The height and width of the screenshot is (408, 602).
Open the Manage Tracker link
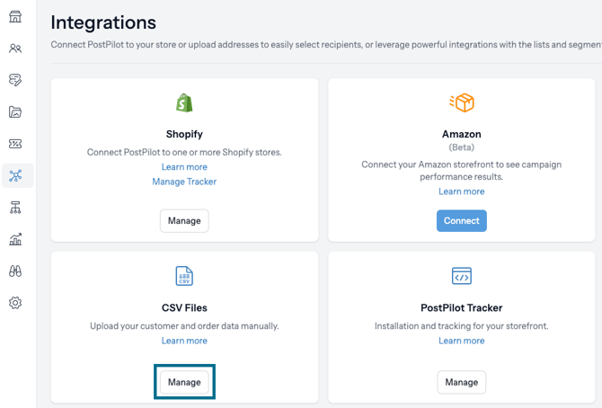(184, 182)
